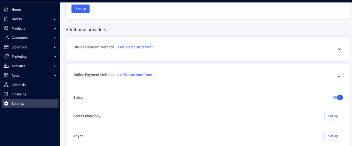Set up Access Worldpay provider

coord(333,116)
